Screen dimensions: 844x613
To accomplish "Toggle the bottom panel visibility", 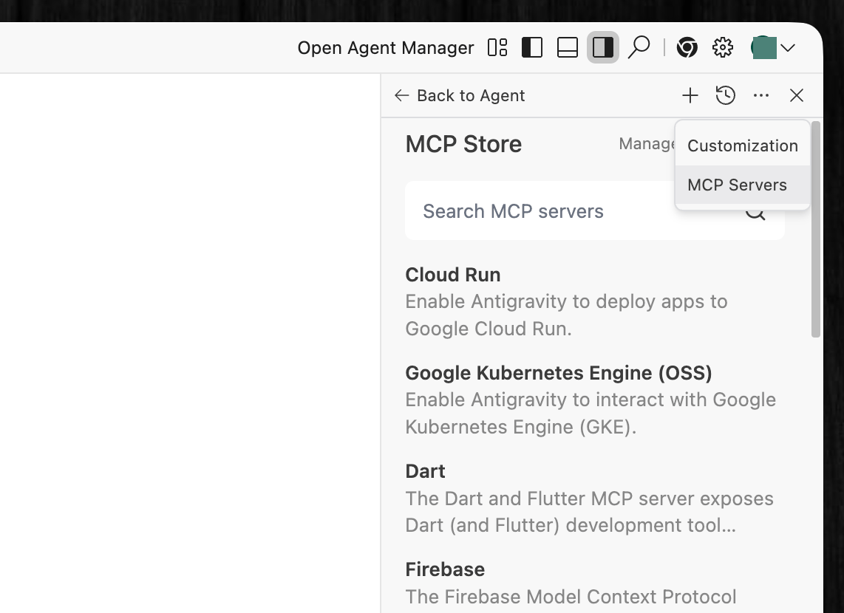I will [x=567, y=48].
